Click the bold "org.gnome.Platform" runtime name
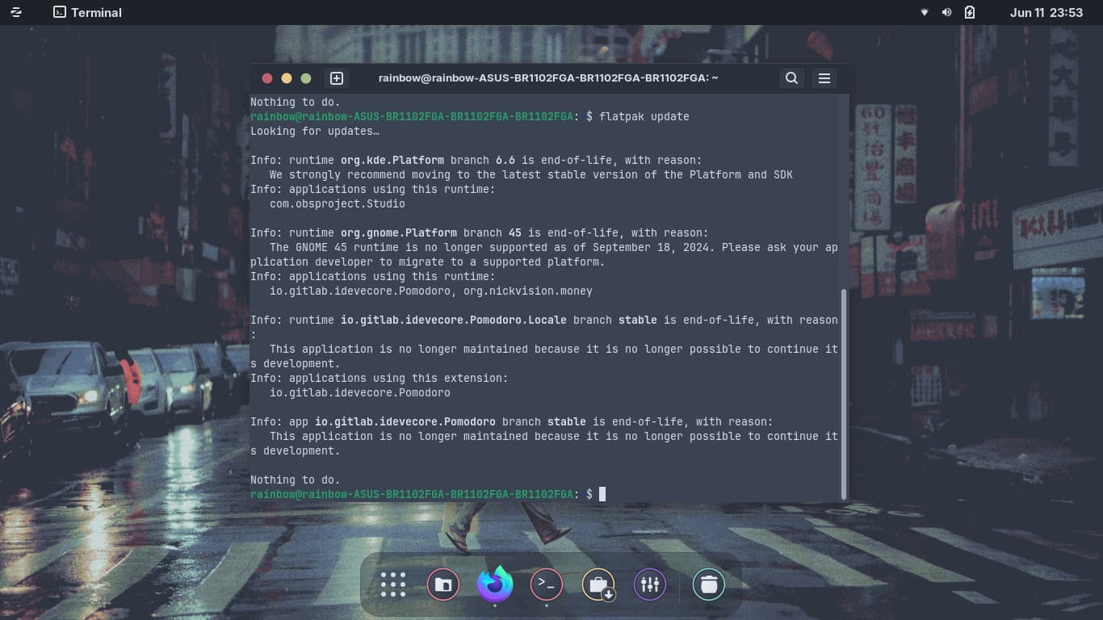This screenshot has height=620, width=1103. tap(399, 233)
